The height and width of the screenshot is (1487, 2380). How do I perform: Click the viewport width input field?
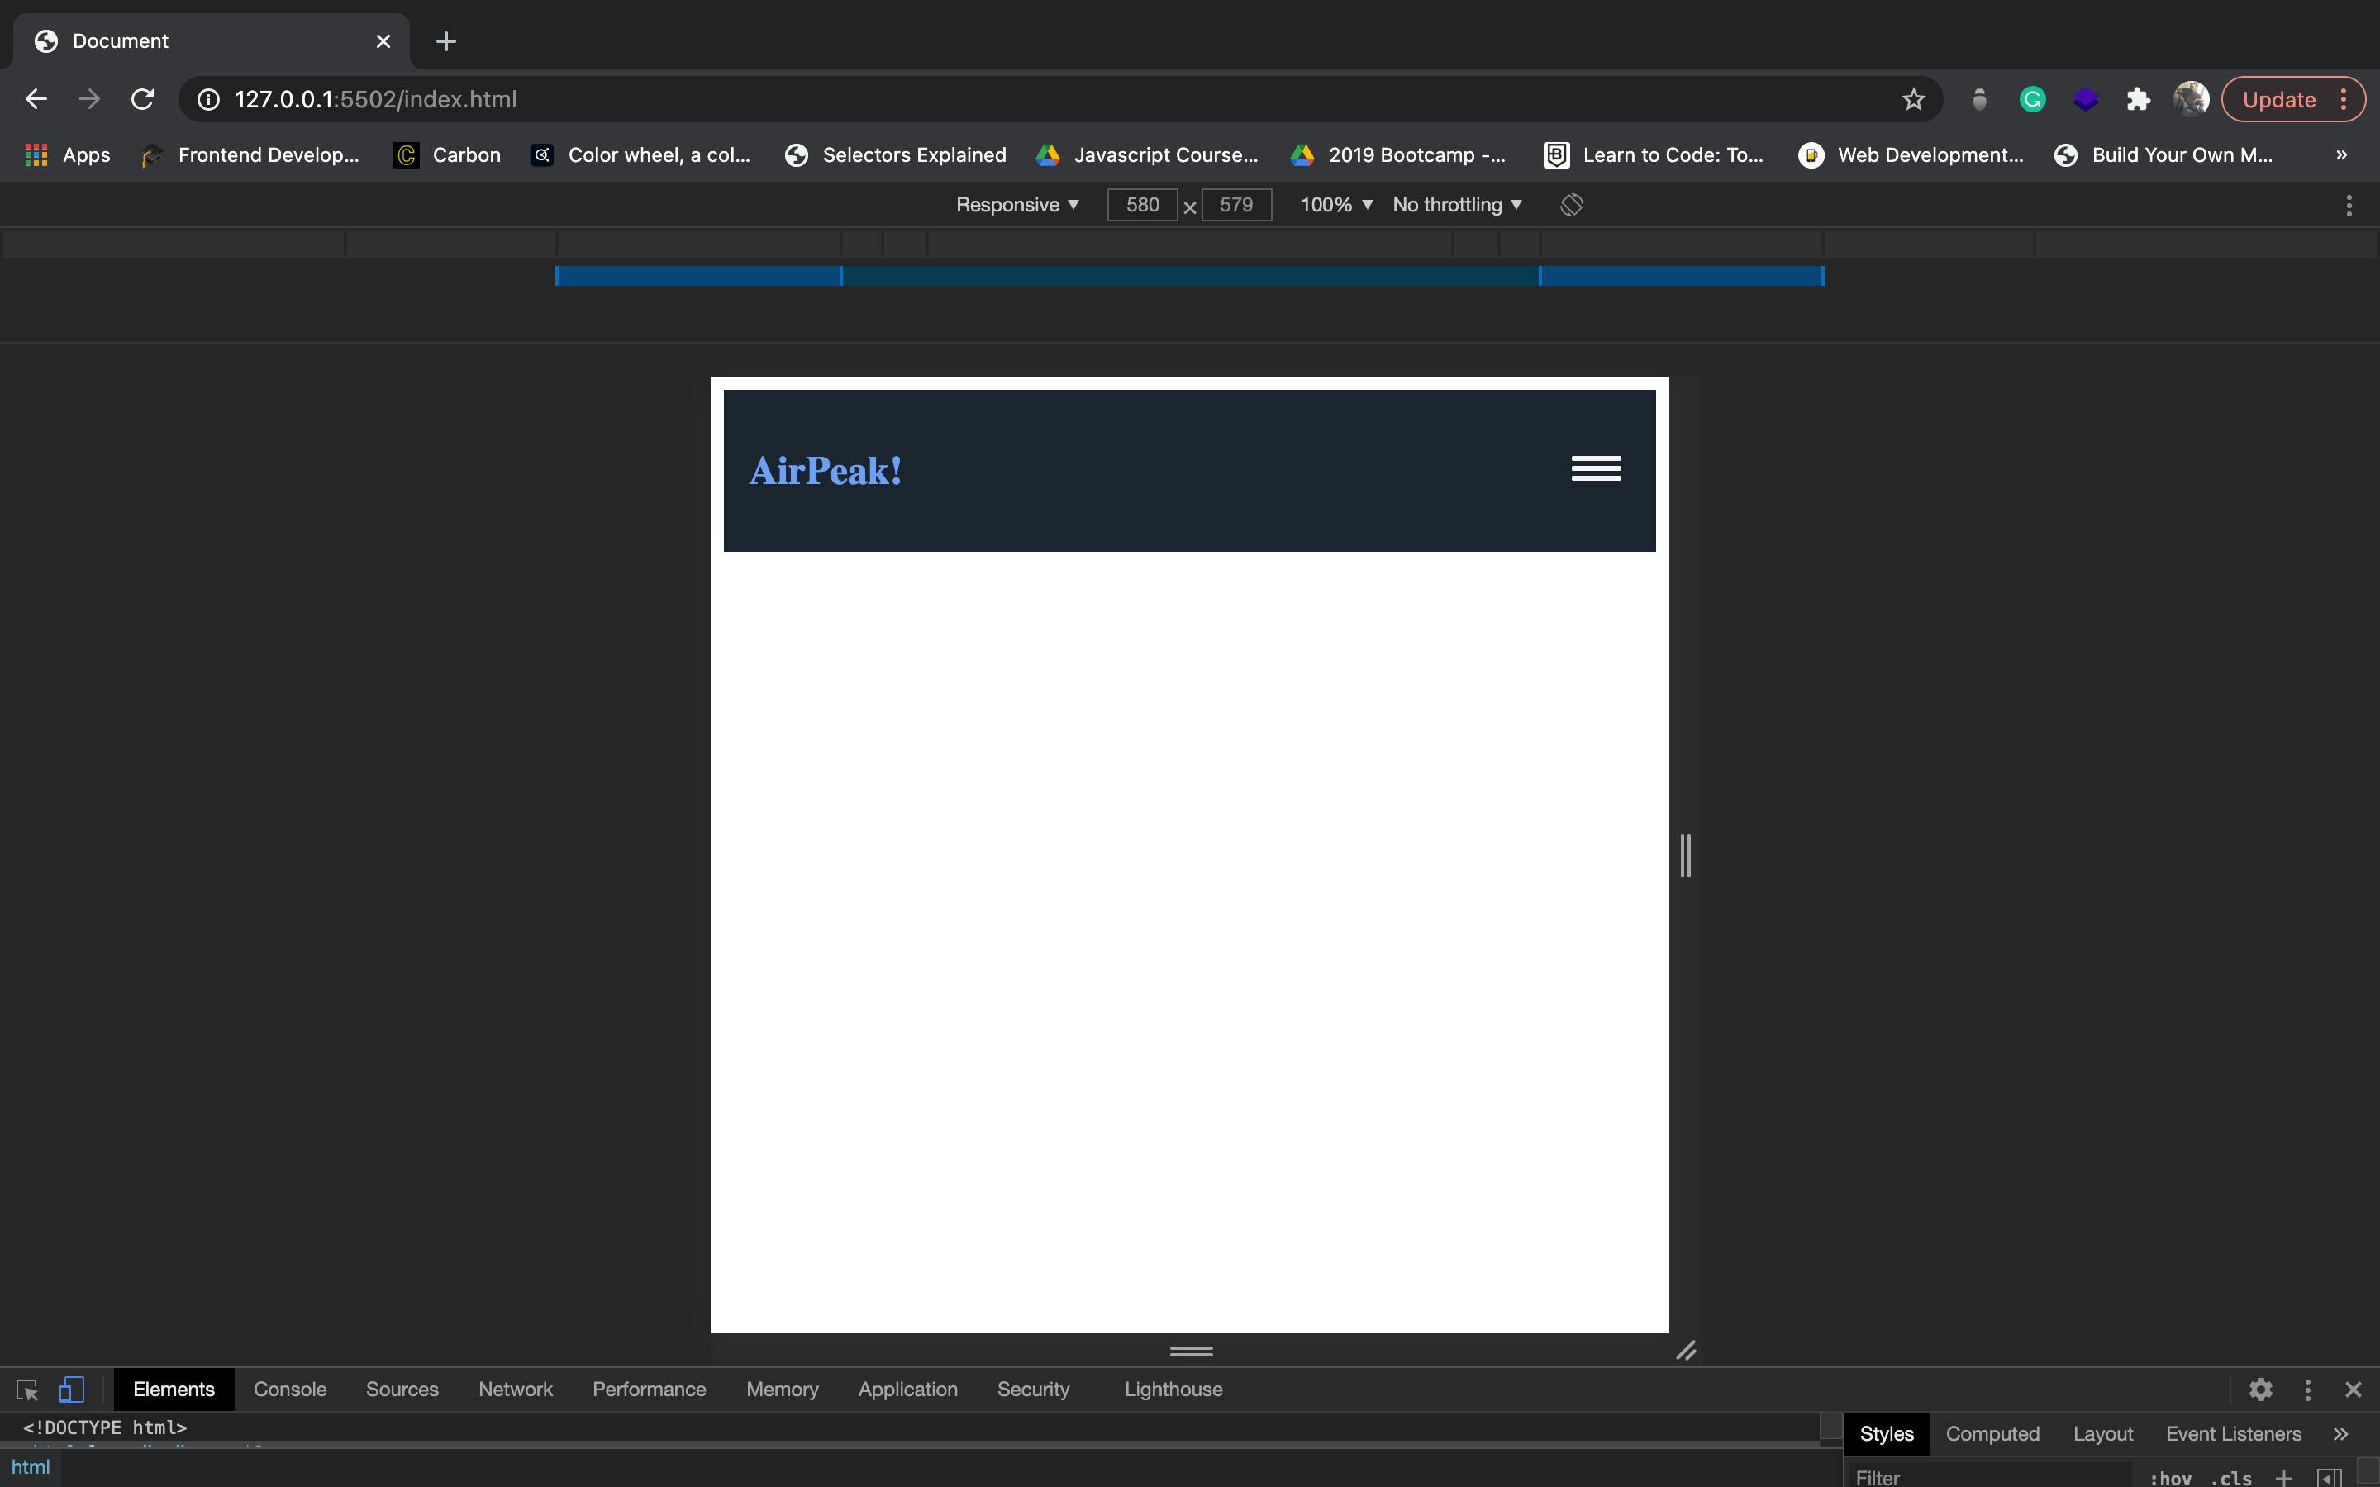[1141, 204]
